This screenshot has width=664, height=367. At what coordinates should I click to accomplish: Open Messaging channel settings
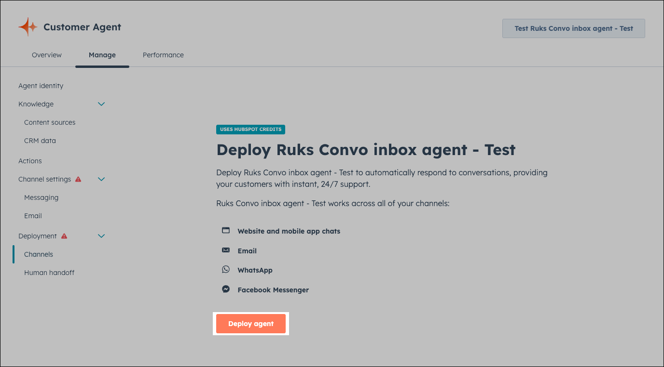pyautogui.click(x=41, y=197)
